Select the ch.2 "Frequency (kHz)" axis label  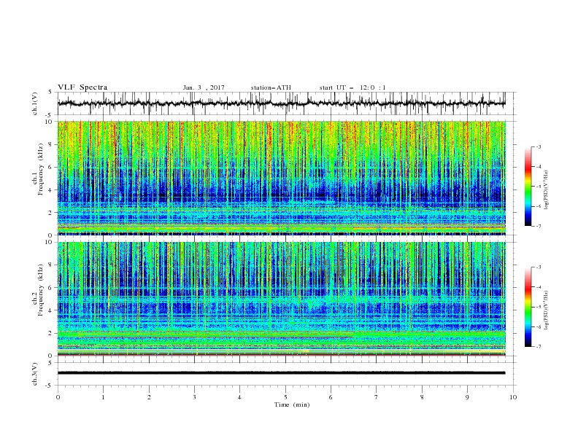pos(40,290)
